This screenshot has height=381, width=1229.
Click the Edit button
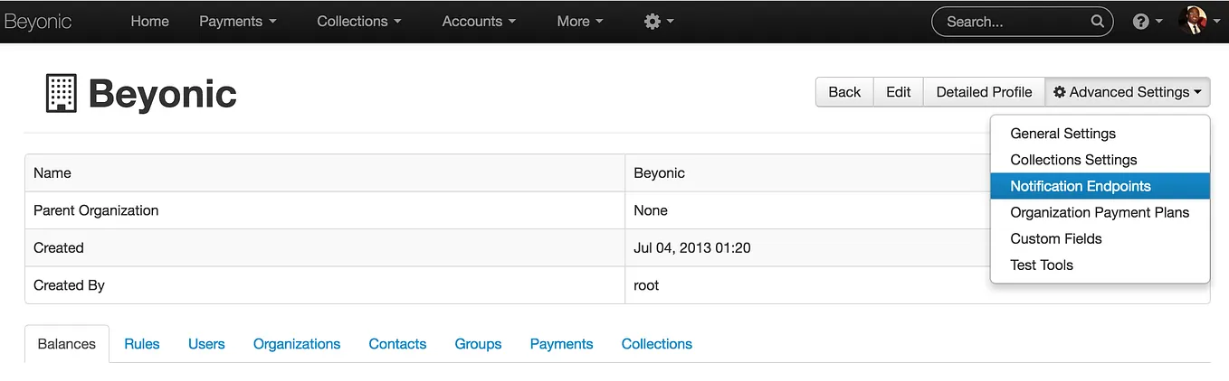point(899,92)
